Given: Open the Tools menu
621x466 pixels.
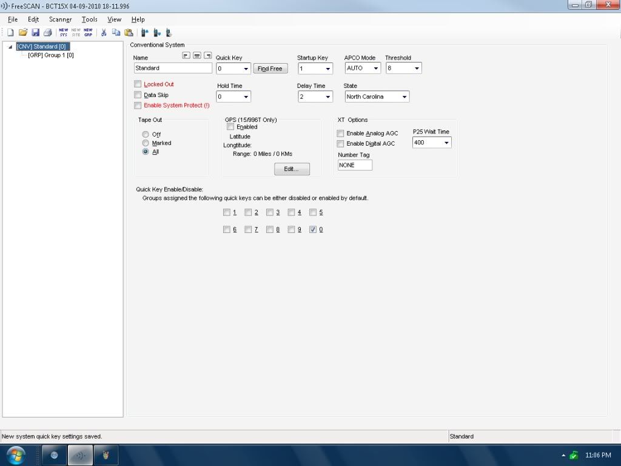Looking at the screenshot, I should (89, 19).
